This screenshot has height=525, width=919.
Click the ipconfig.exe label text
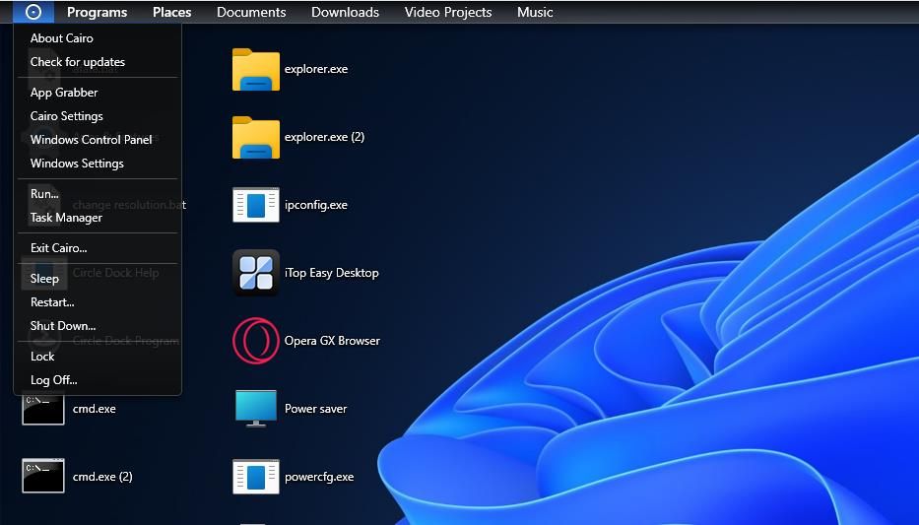coord(316,205)
